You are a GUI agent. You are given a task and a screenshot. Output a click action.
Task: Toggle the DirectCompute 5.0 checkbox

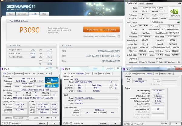pos(166,62)
